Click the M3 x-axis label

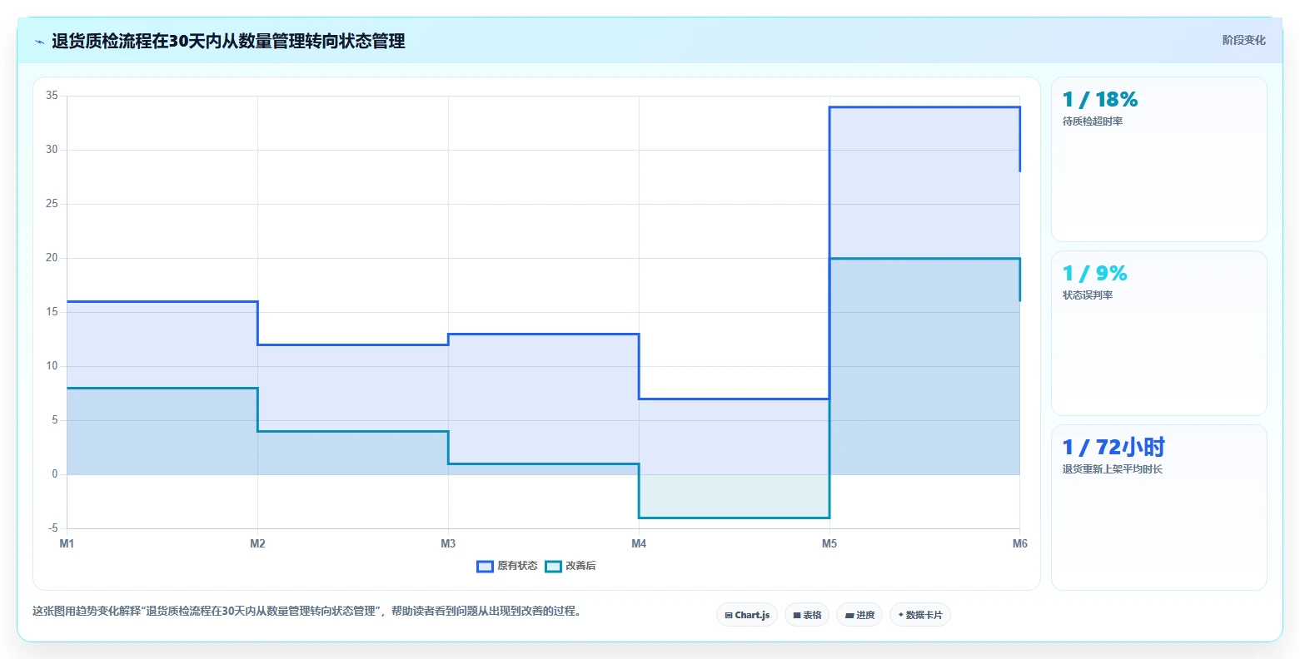[x=448, y=543]
